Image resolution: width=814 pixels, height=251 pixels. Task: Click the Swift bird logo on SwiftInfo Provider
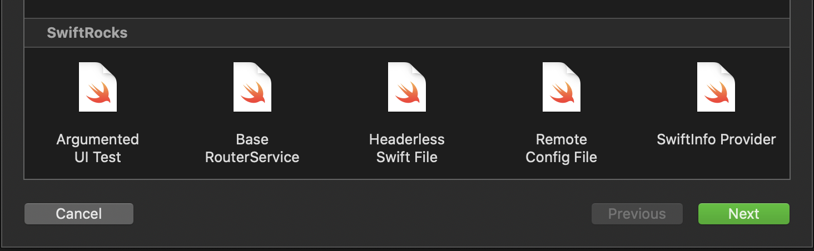[716, 93]
